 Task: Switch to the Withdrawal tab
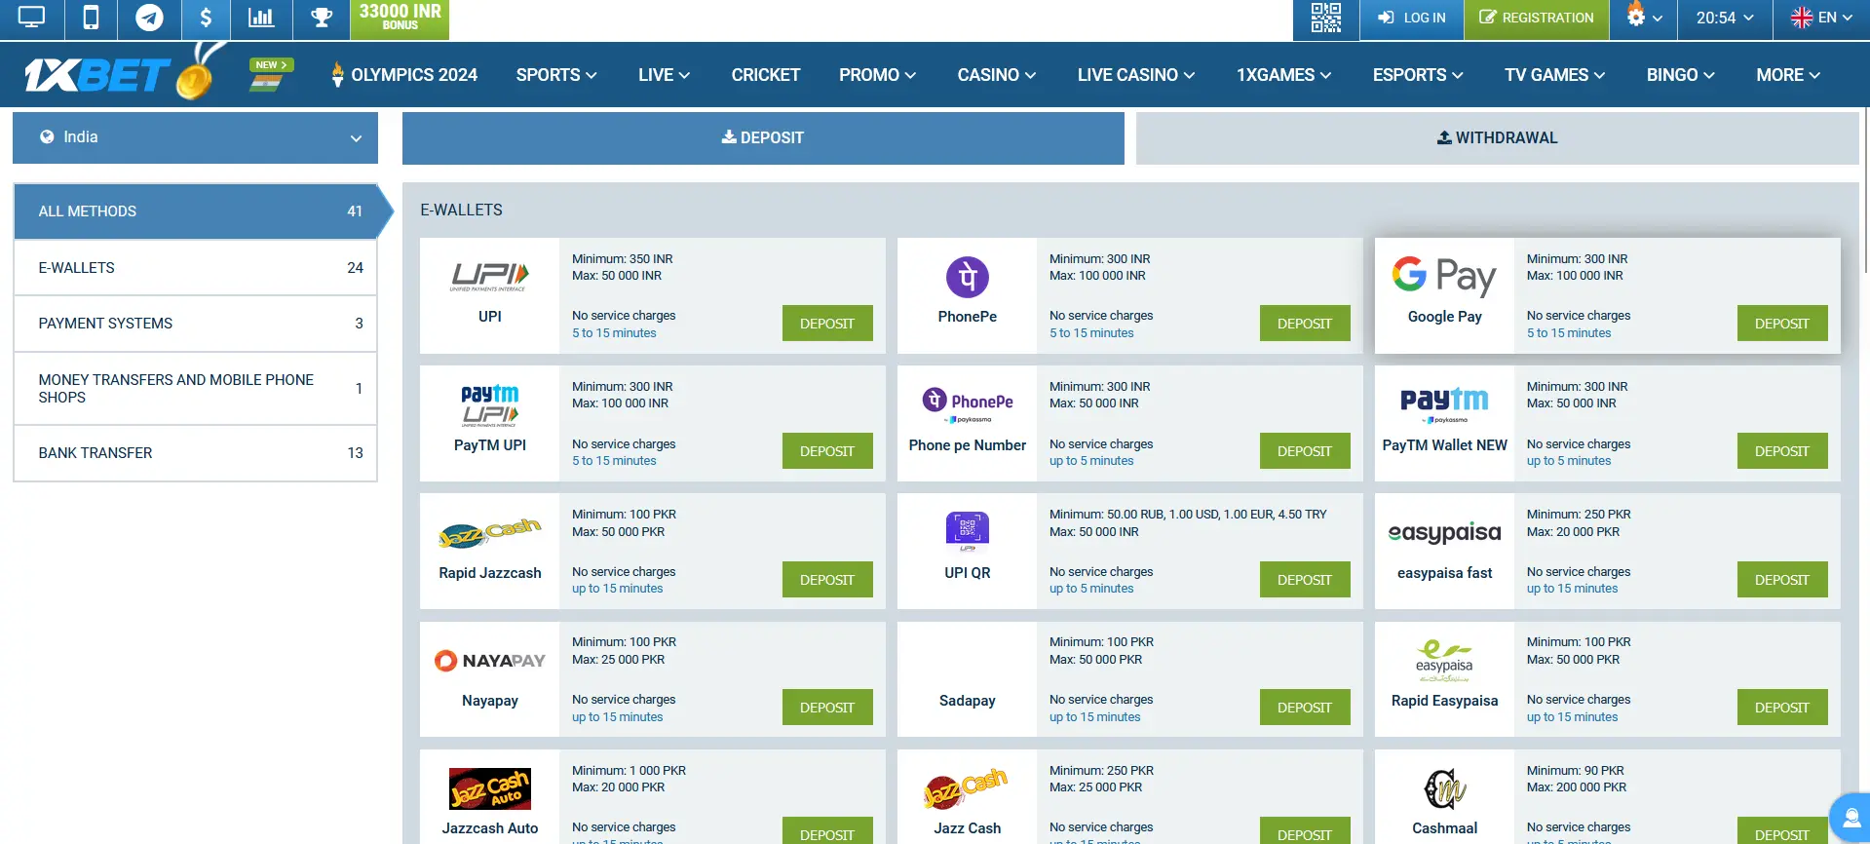click(1497, 138)
